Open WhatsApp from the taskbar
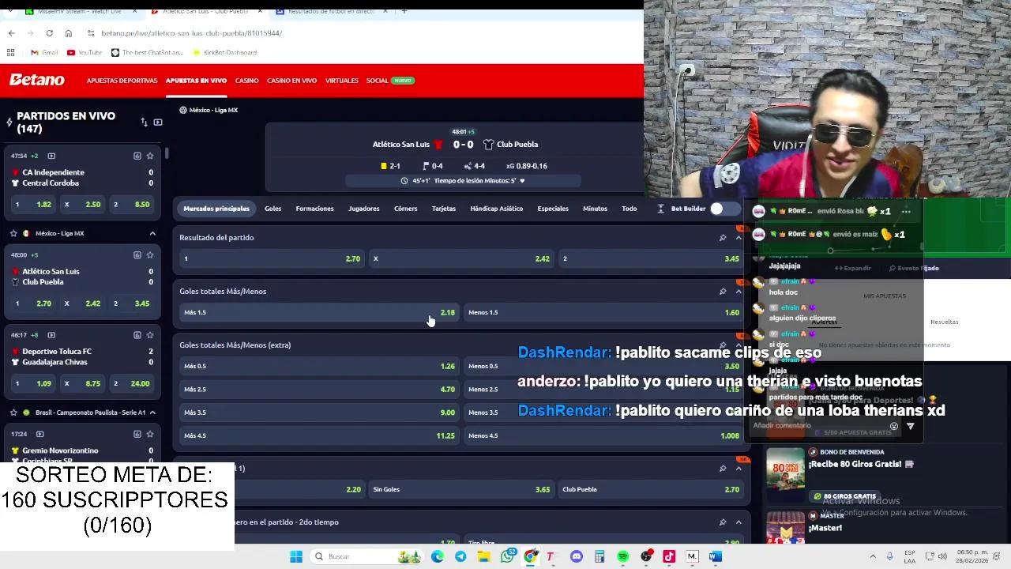 (x=507, y=556)
